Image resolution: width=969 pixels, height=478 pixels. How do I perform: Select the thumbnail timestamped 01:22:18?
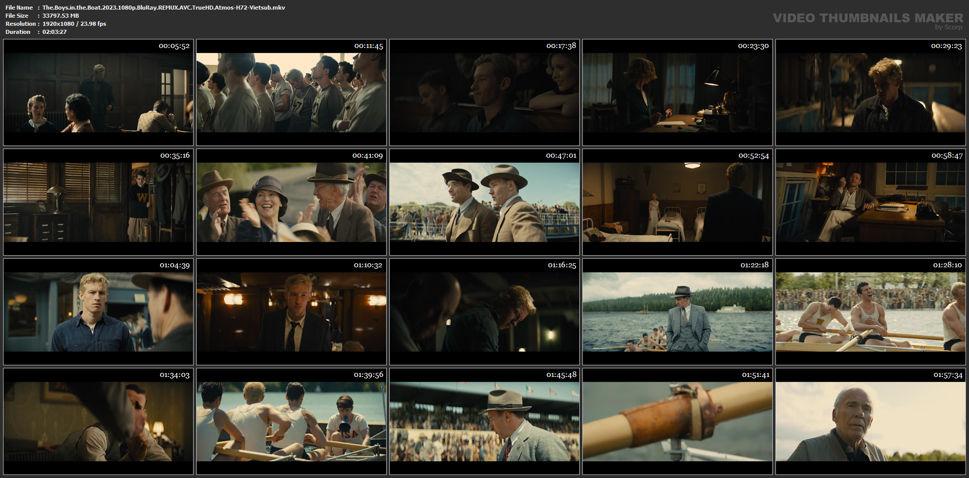click(x=677, y=312)
